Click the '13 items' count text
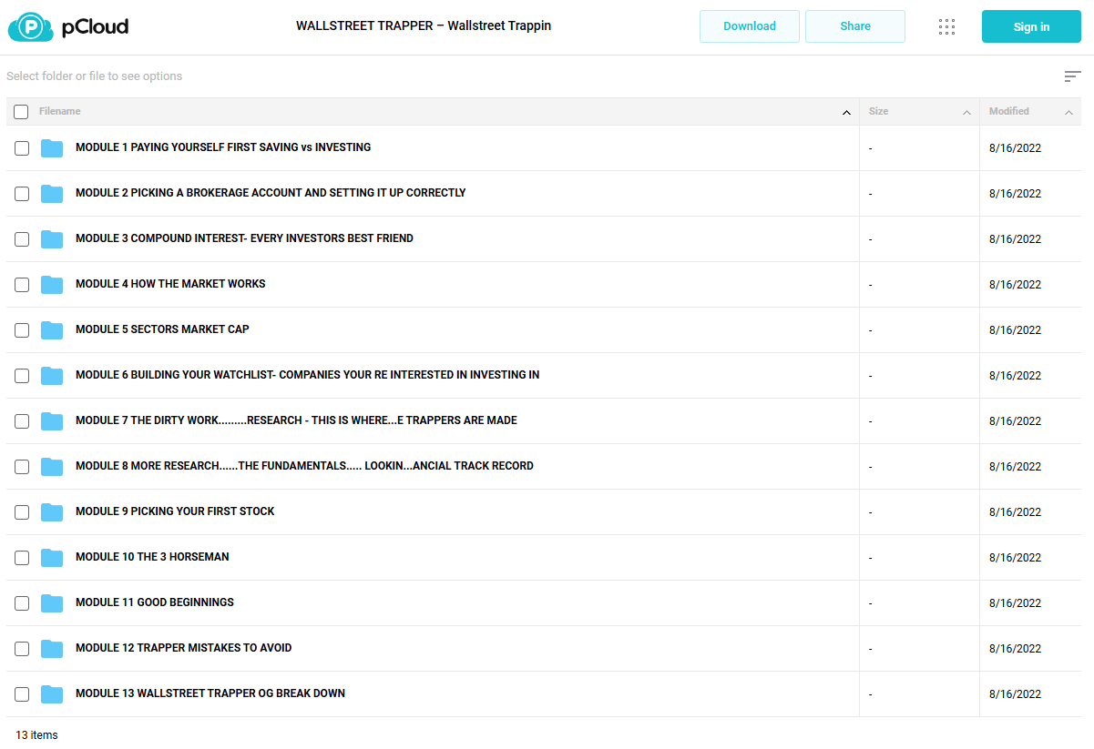 click(x=36, y=734)
